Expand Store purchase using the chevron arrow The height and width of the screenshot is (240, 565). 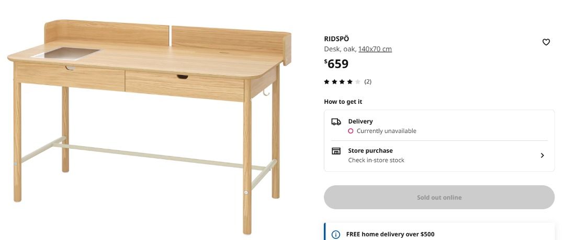tap(543, 155)
